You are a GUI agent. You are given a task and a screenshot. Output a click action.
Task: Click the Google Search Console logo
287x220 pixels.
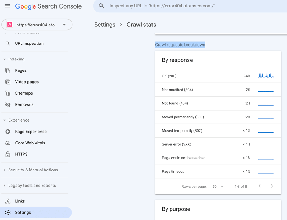(49, 6)
